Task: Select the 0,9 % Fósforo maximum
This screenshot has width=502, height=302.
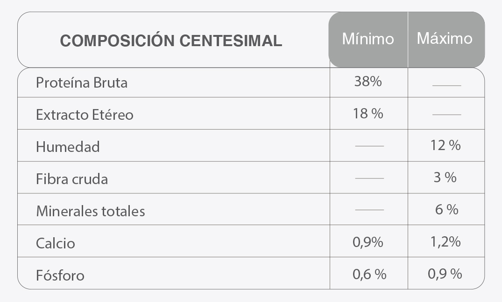Action: [x=445, y=274]
